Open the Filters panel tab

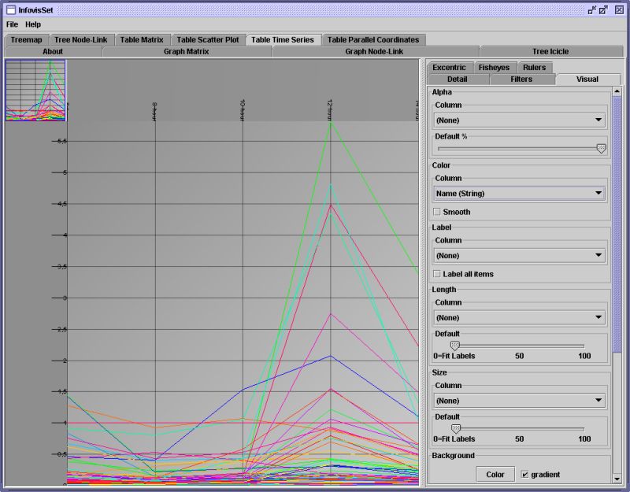click(x=521, y=79)
